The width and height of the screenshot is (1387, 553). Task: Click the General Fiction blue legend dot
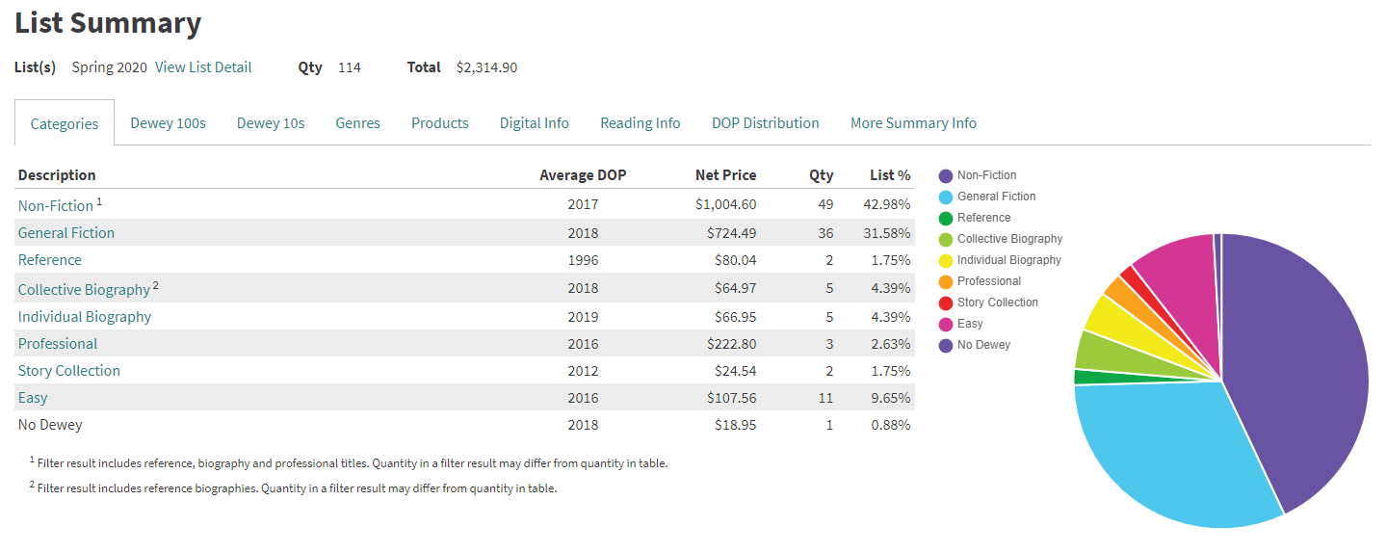(946, 197)
